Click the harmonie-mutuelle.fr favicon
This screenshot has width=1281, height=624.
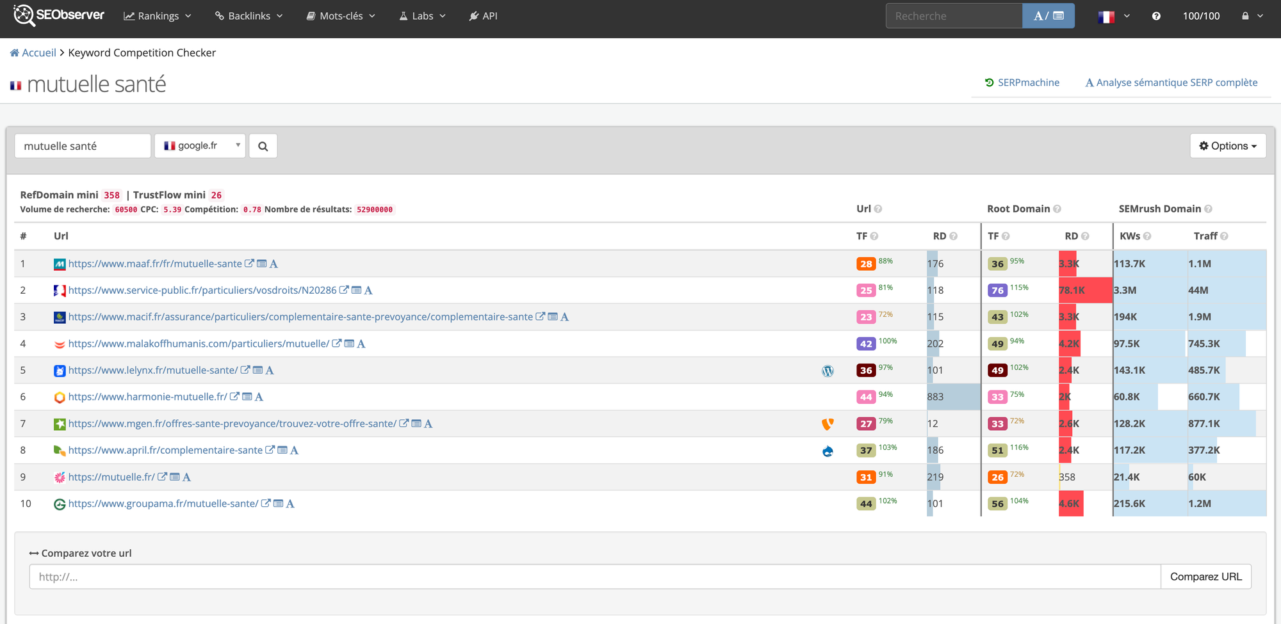[x=60, y=397]
